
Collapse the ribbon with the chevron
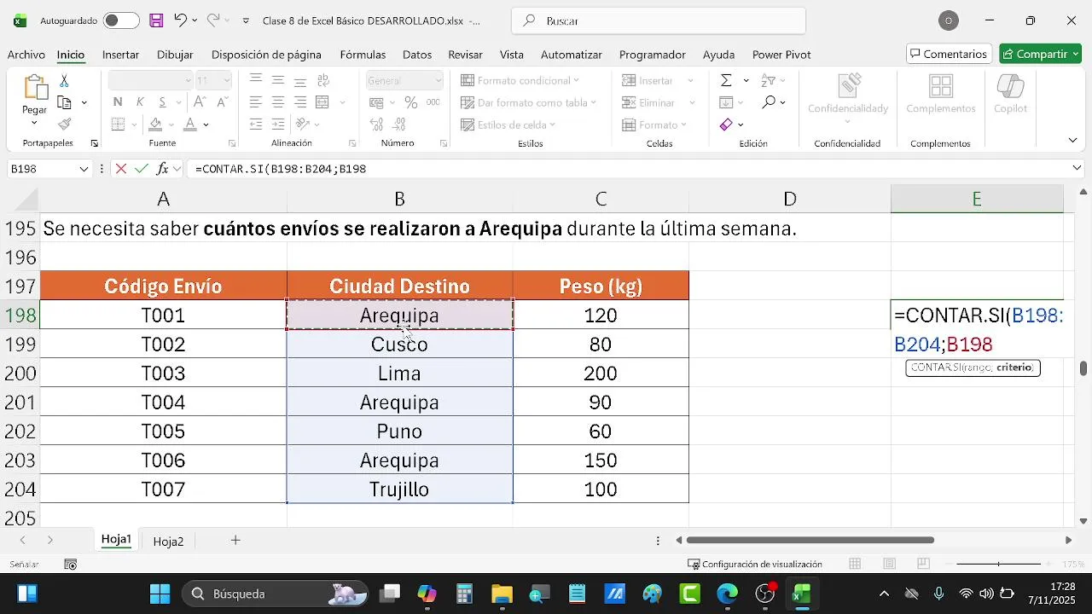[x=1072, y=140]
